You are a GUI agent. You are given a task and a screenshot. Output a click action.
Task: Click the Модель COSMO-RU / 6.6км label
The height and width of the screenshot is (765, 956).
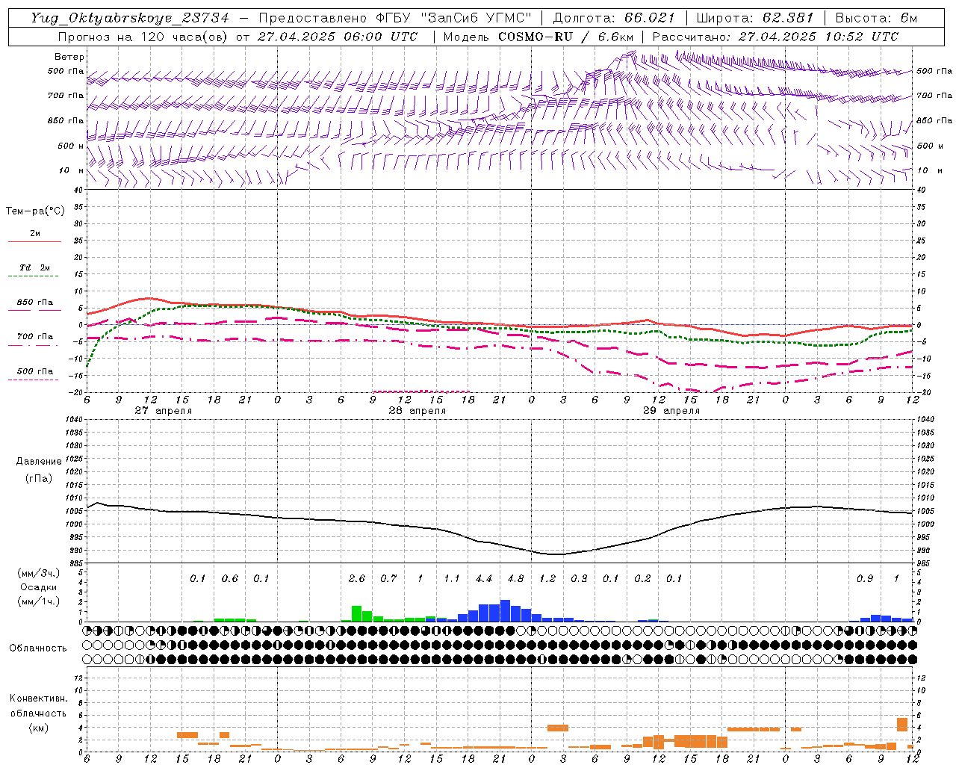pos(538,37)
